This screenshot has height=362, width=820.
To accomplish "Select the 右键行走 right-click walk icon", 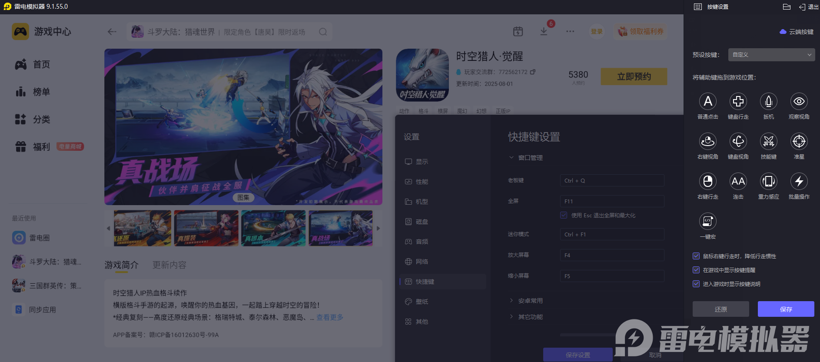I will [x=707, y=181].
